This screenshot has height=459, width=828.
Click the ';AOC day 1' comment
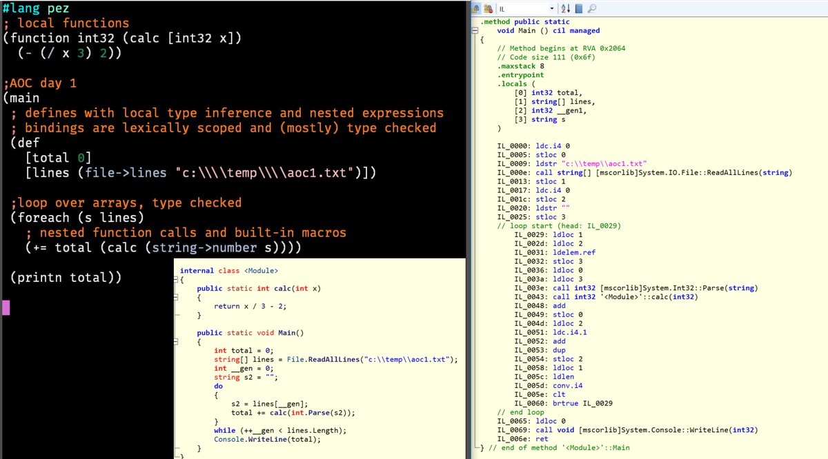click(x=39, y=83)
